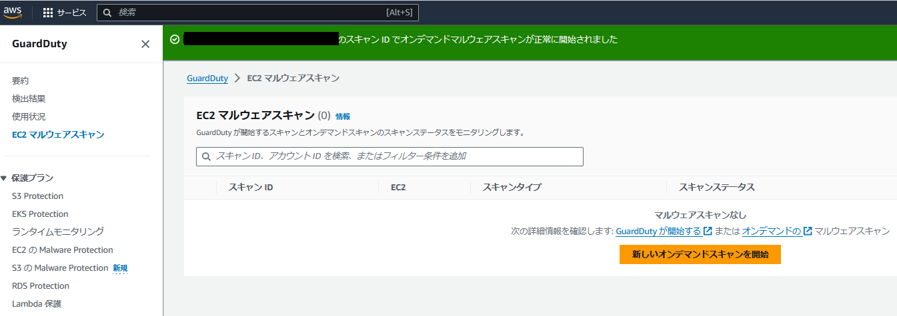Open 使用状況 in the sidebar
The width and height of the screenshot is (897, 316).
click(x=29, y=116)
